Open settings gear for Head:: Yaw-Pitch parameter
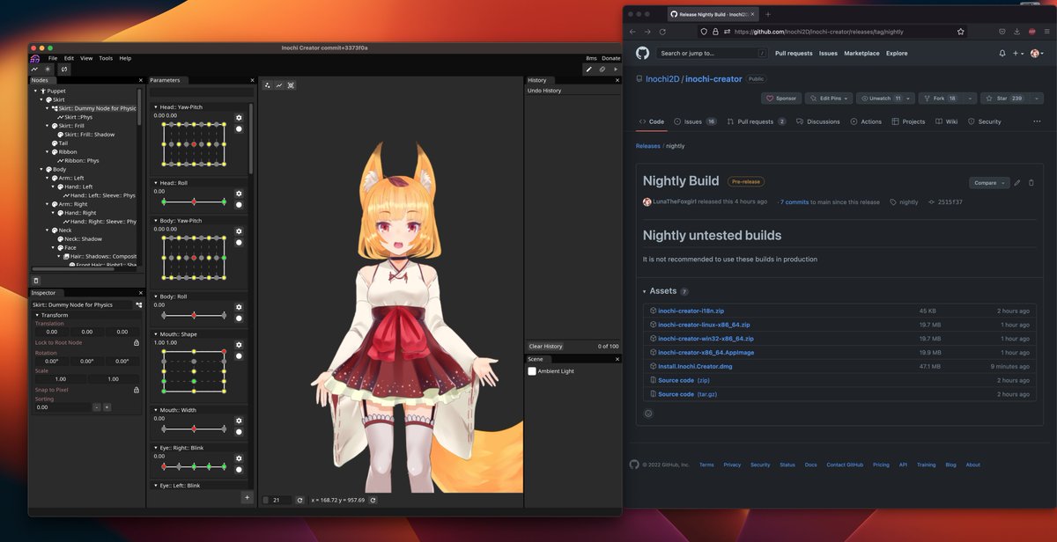 (239, 117)
